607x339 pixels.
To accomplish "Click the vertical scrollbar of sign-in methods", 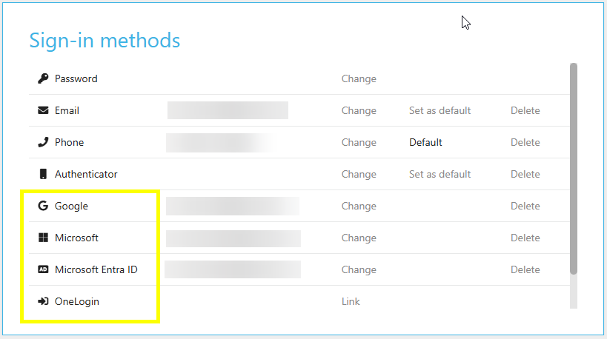I will tap(573, 169).
